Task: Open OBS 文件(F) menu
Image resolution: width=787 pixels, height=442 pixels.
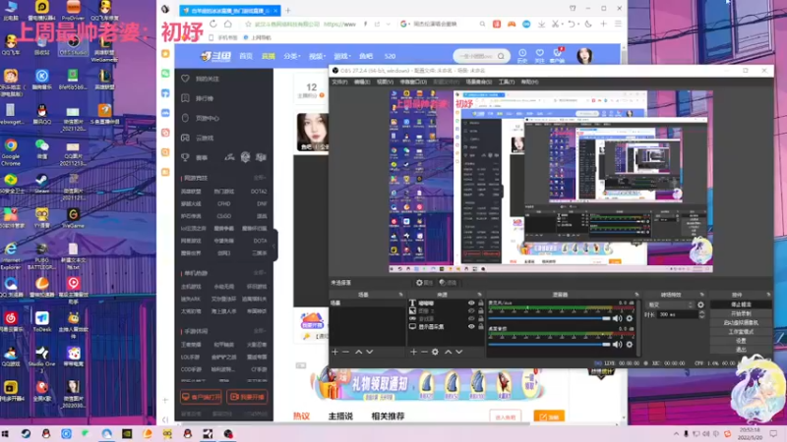Action: [339, 82]
